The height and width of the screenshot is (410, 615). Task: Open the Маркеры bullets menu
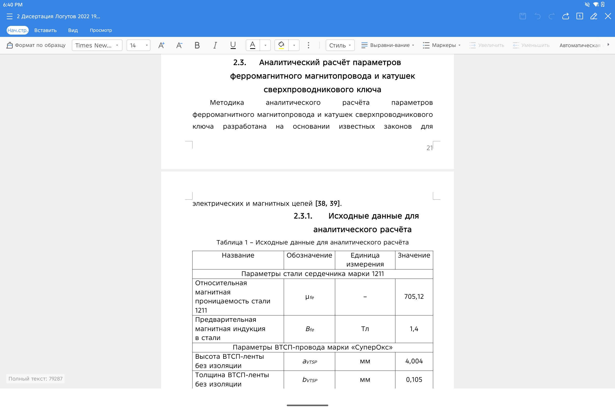pos(442,45)
